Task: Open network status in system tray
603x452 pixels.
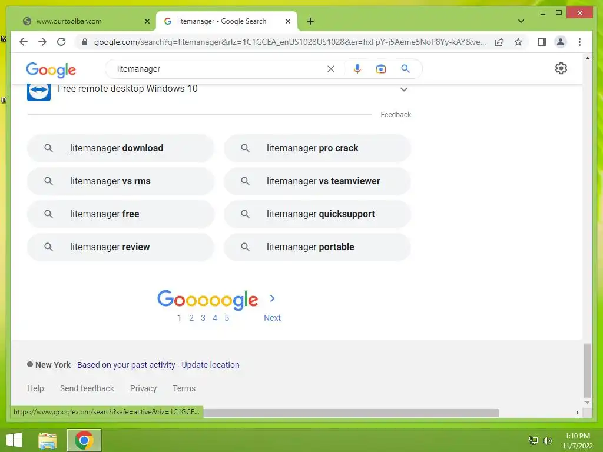Action: pos(534,440)
